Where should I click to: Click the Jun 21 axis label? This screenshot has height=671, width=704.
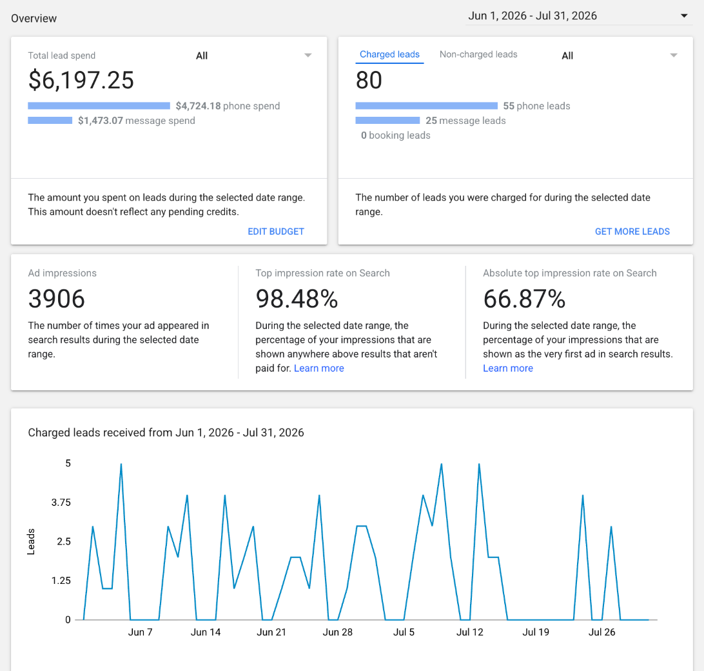pos(271,632)
